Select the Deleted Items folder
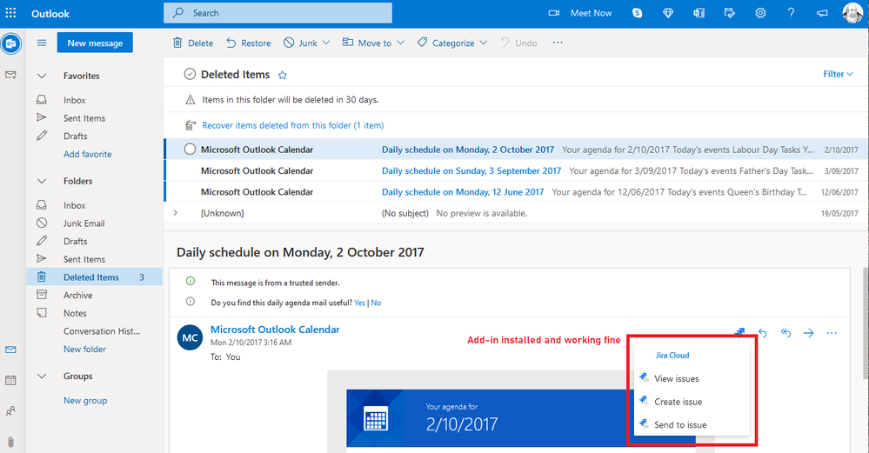869x453 pixels. pyautogui.click(x=94, y=276)
